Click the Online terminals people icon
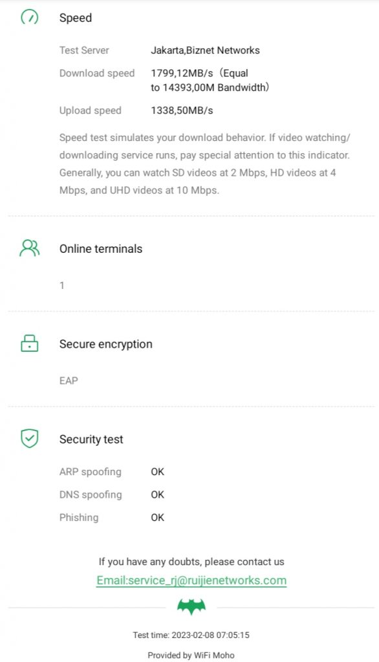Screen dimensions: 379x662 30,248
